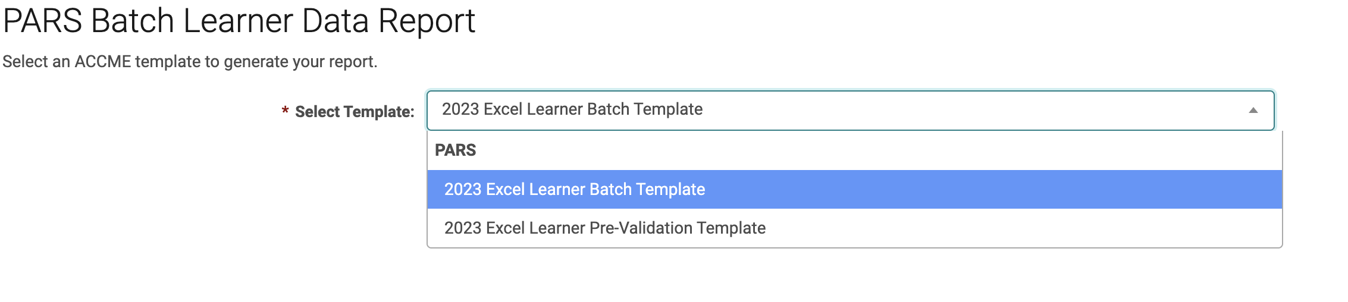Click the ACCME template instruction text
The height and width of the screenshot is (302, 1348).
[190, 62]
